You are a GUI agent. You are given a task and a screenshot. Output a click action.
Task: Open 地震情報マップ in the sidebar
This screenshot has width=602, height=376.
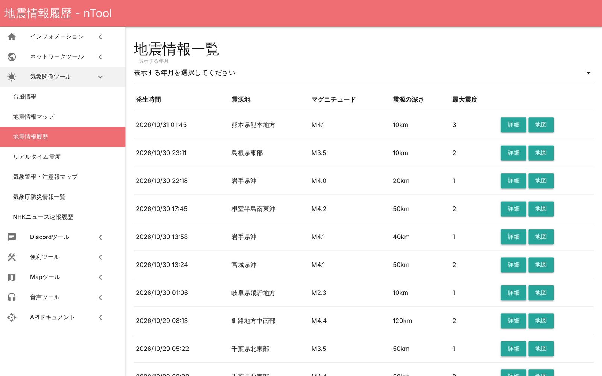(62, 117)
